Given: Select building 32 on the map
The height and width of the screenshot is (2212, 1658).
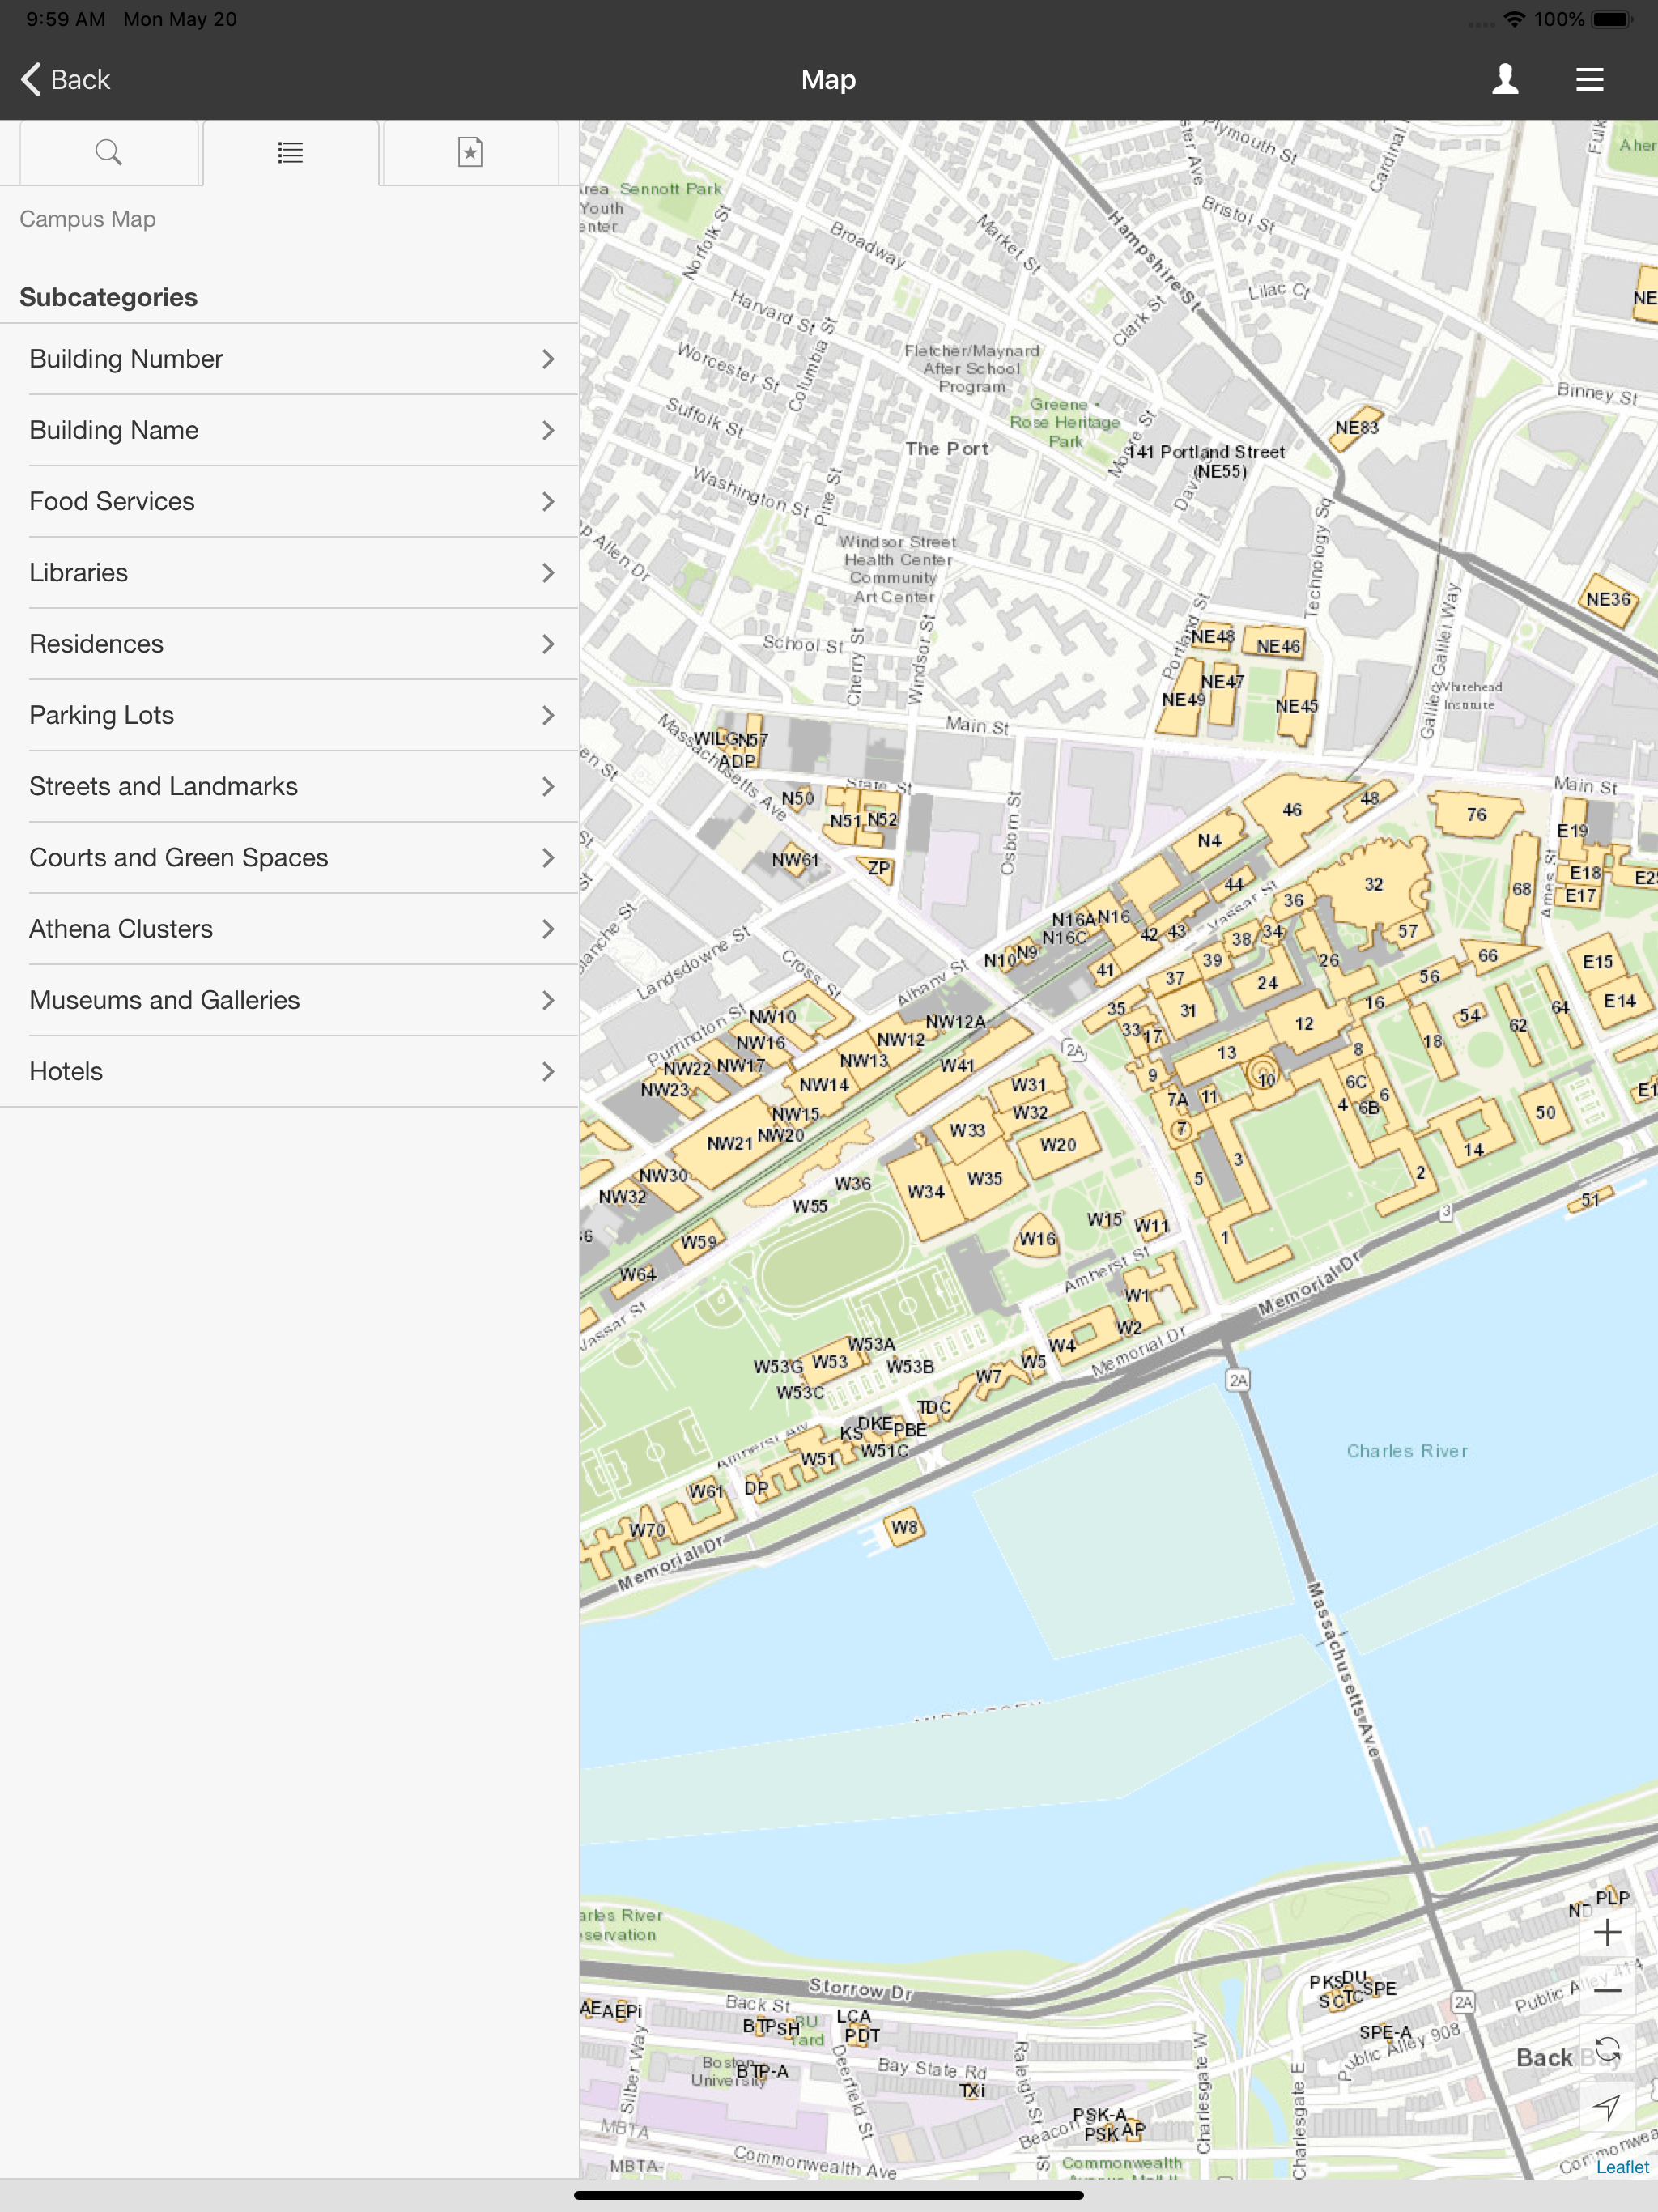Looking at the screenshot, I should (1374, 884).
